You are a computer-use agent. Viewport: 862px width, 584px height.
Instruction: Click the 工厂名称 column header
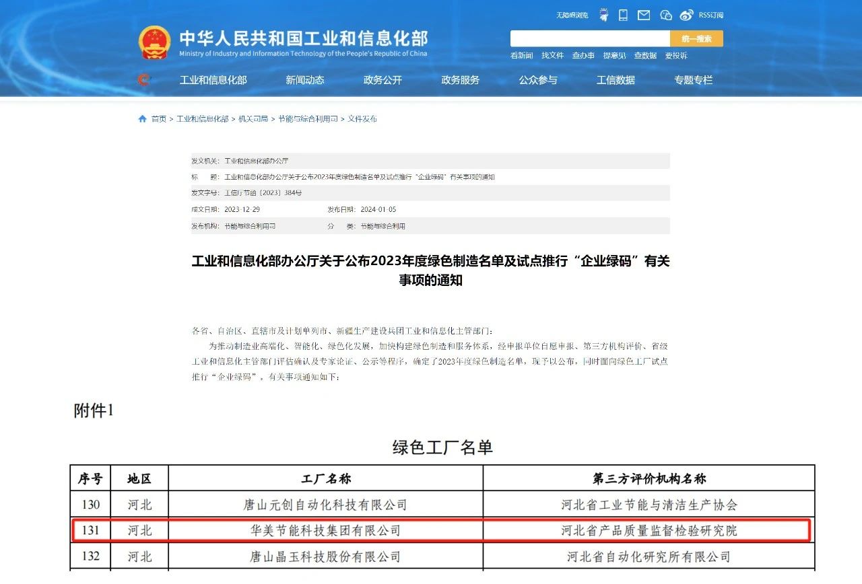(x=326, y=479)
